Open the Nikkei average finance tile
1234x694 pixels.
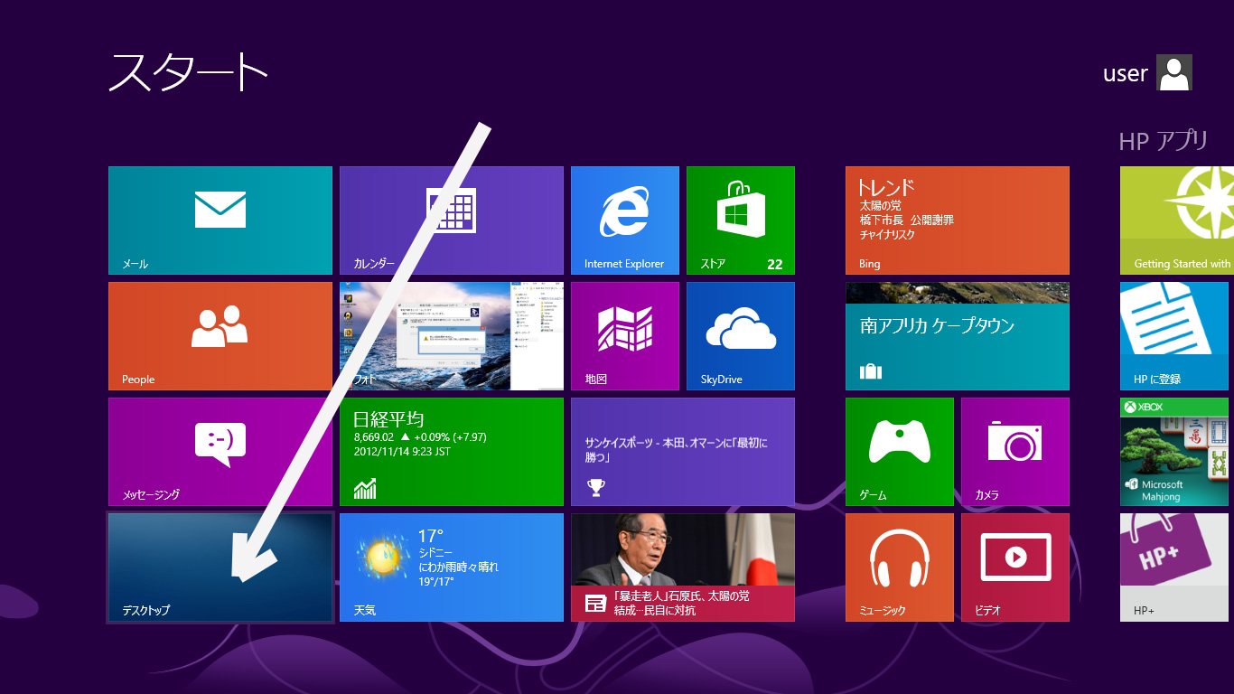pos(452,452)
